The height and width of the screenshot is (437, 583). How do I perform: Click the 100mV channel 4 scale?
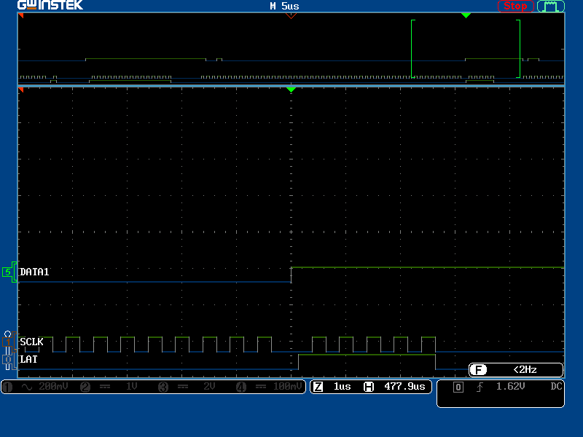pyautogui.click(x=287, y=387)
